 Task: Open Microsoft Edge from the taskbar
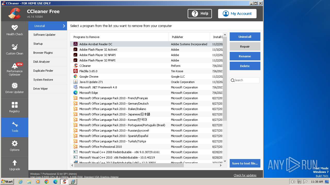coord(55,182)
